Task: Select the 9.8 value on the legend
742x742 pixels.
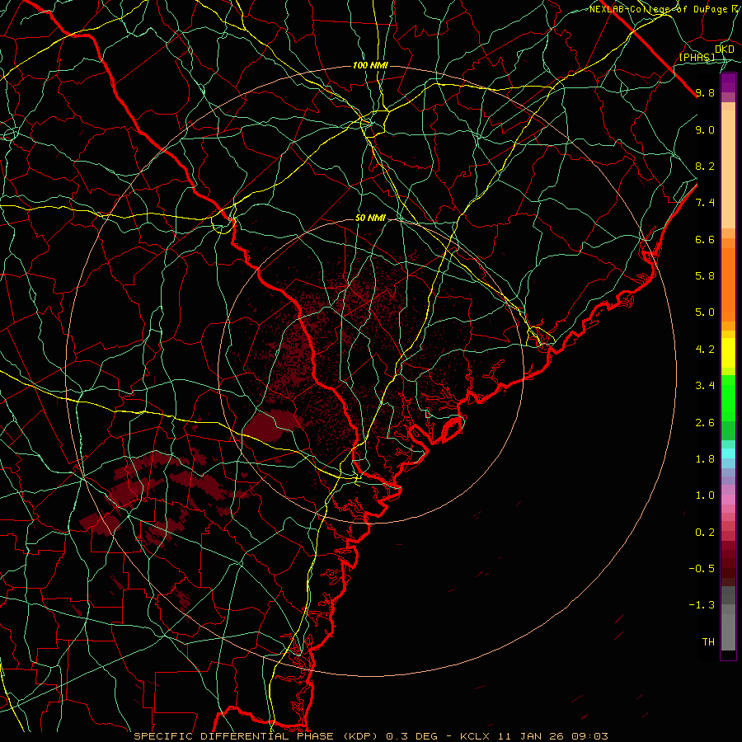Action: 705,93
